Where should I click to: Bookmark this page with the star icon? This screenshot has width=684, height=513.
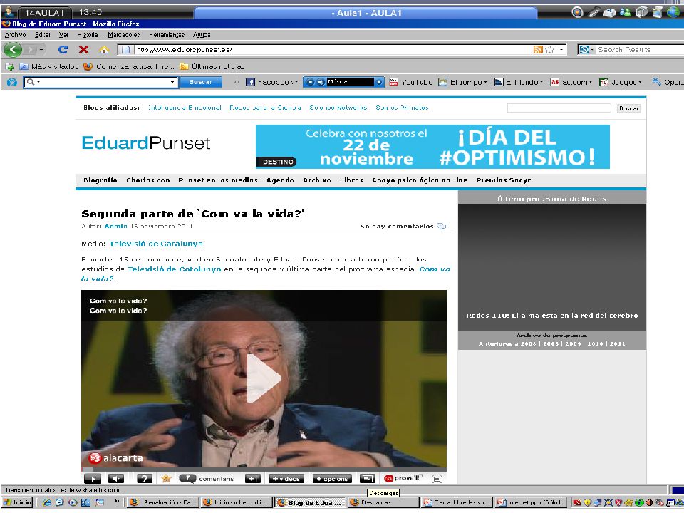(549, 50)
